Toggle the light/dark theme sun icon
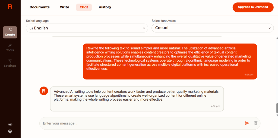The image size is (278, 138). point(10,124)
